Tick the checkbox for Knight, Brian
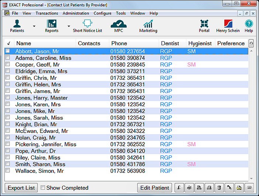Viewport: 259px width, 196px height. pos(8,124)
